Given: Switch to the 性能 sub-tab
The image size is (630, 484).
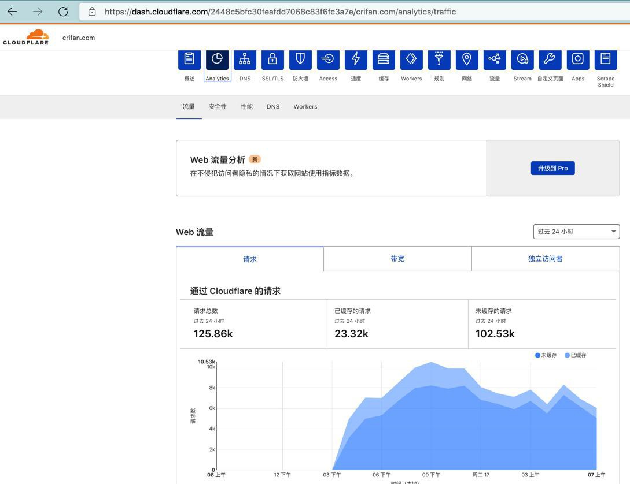Looking at the screenshot, I should pyautogui.click(x=246, y=107).
